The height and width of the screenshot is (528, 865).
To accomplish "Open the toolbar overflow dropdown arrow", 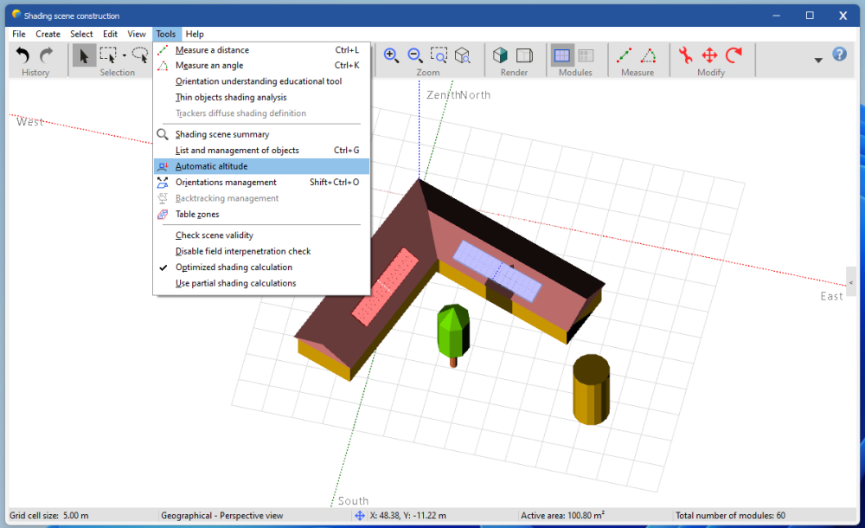I will click(x=818, y=60).
